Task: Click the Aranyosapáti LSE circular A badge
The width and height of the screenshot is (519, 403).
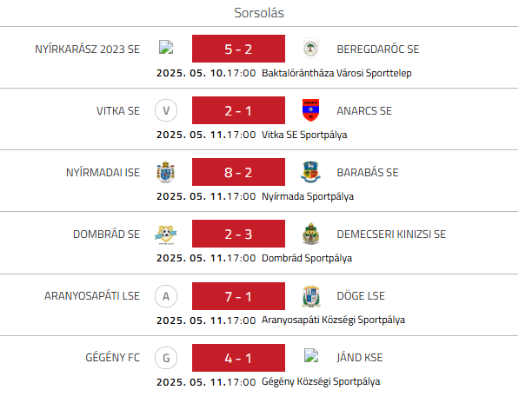Action: pos(166,296)
